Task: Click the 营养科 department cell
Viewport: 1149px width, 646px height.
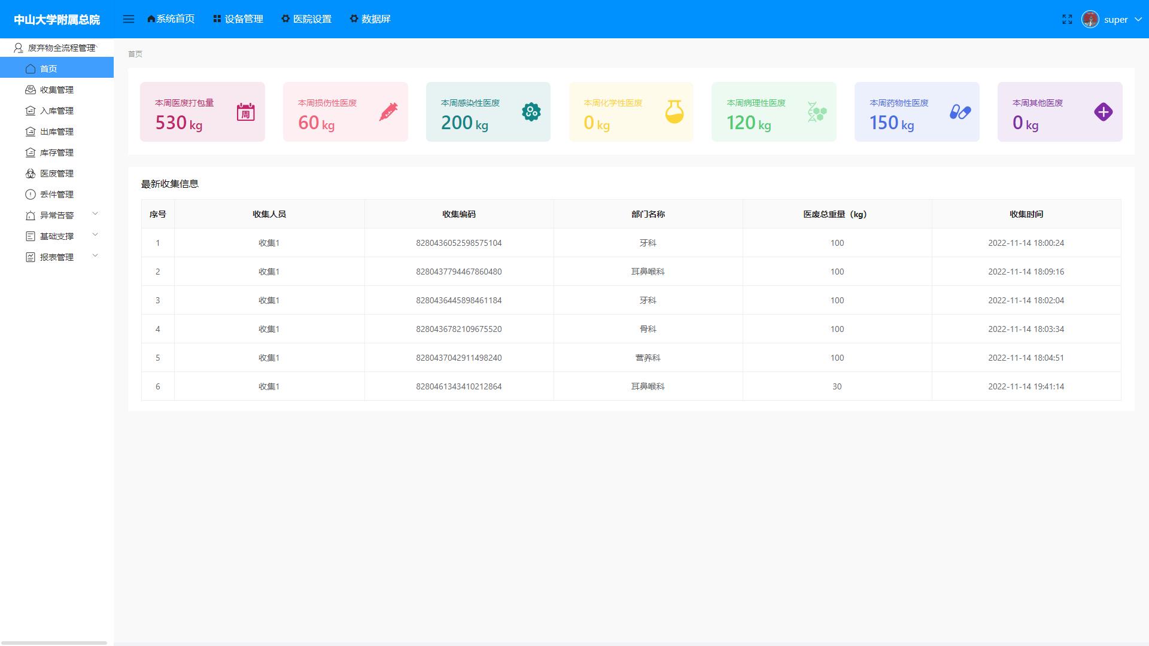Action: (x=648, y=358)
